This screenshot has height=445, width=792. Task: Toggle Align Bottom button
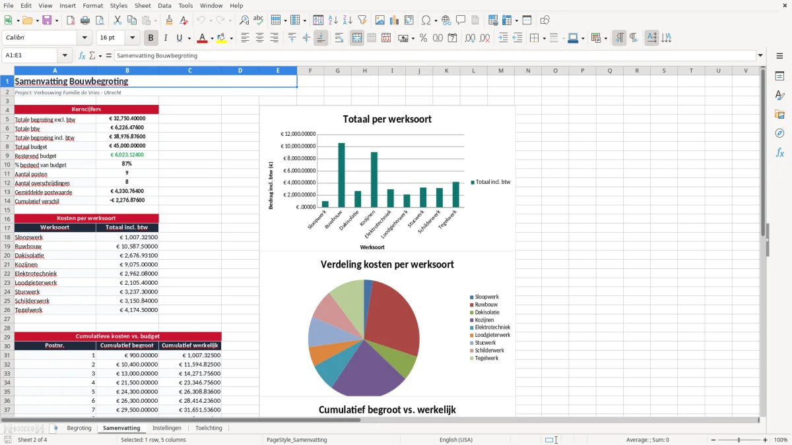(x=321, y=38)
